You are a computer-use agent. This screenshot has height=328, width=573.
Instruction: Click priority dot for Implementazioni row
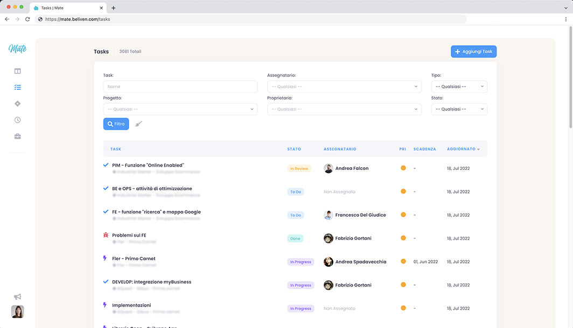pos(403,308)
